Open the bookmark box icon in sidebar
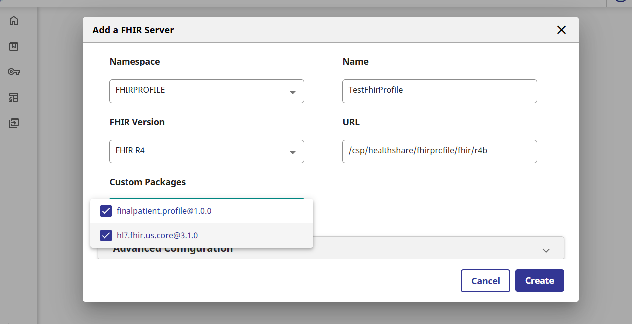The width and height of the screenshot is (632, 324). 14,46
